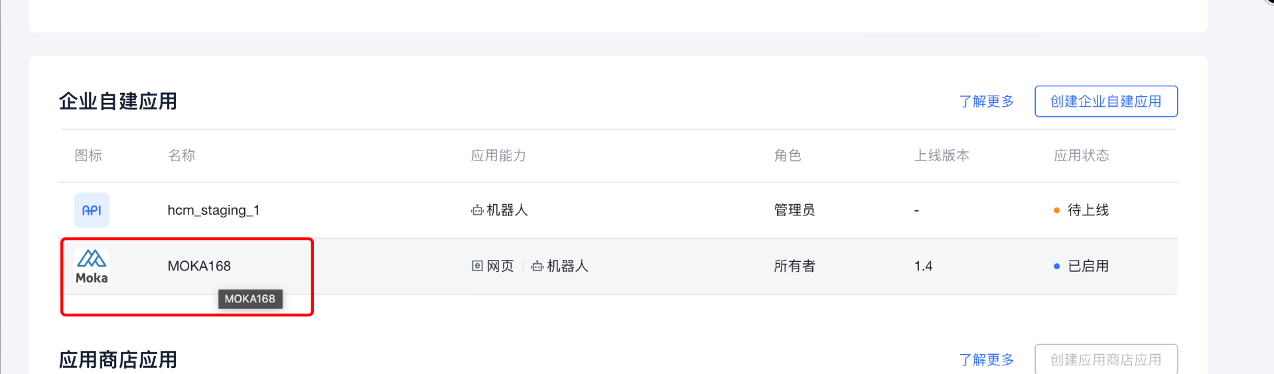Click 创建企业自建应用 button

(x=1105, y=101)
